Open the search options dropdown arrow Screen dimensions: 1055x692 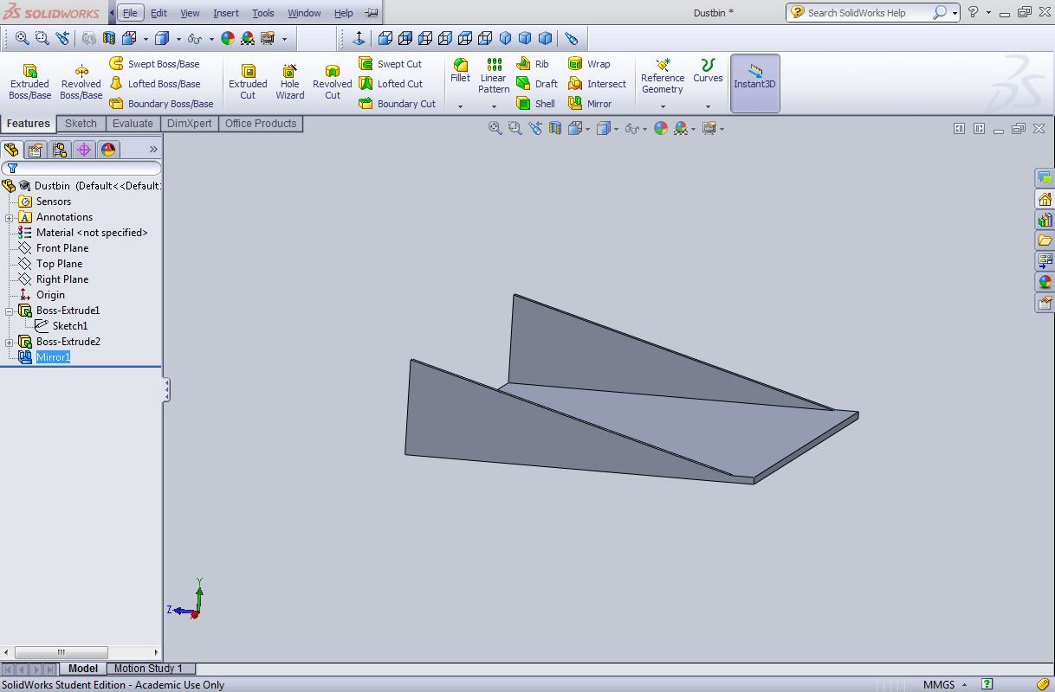(x=955, y=13)
